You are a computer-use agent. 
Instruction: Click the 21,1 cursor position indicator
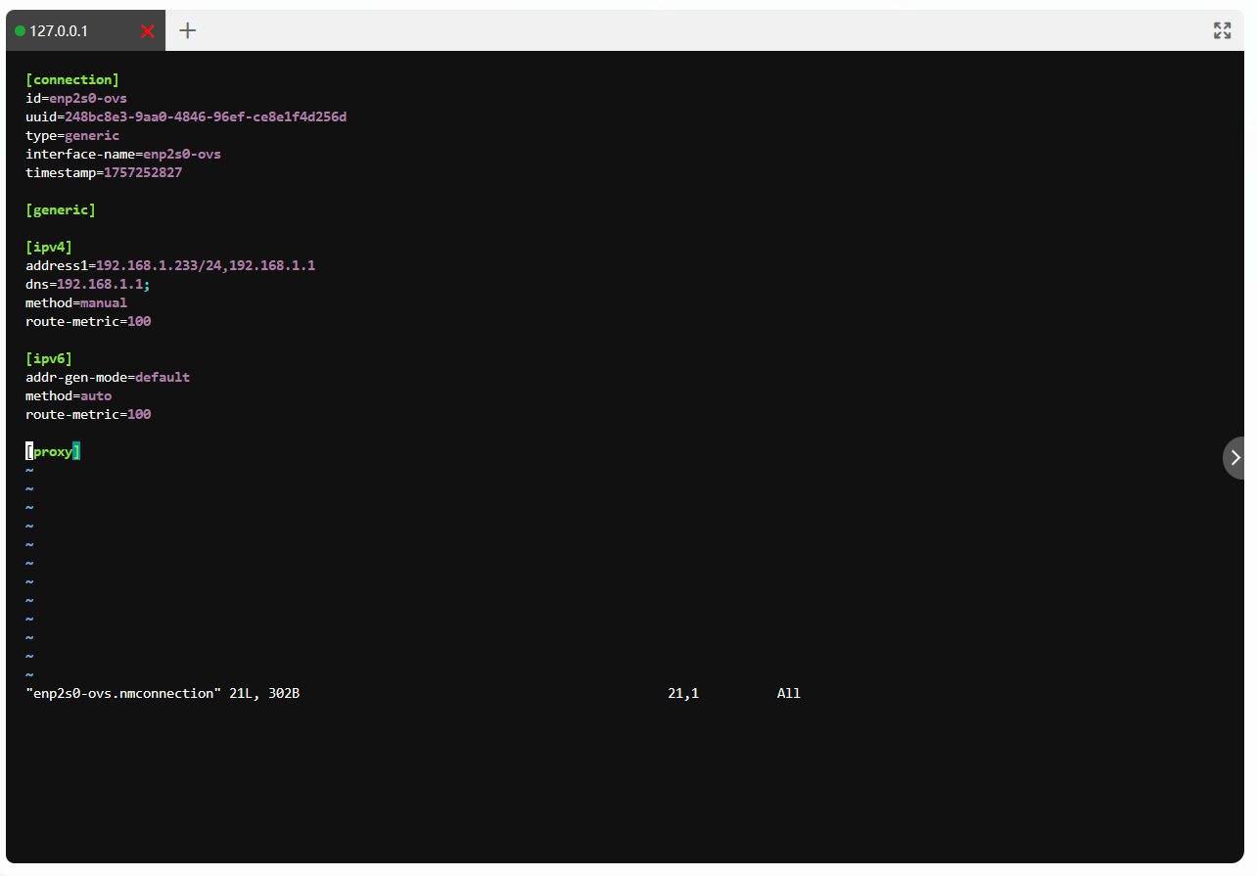[x=683, y=693]
